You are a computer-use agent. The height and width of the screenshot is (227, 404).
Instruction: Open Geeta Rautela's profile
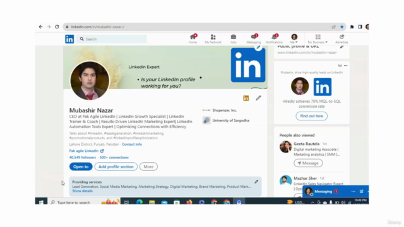pyautogui.click(x=306, y=144)
